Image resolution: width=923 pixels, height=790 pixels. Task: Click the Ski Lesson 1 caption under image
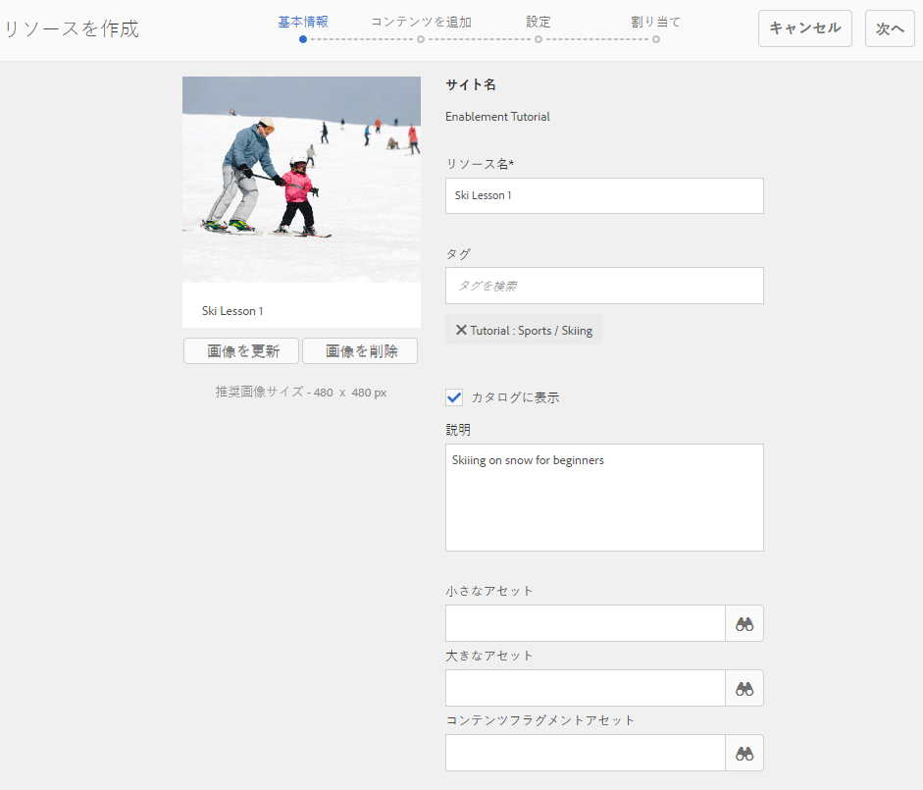[x=232, y=311]
